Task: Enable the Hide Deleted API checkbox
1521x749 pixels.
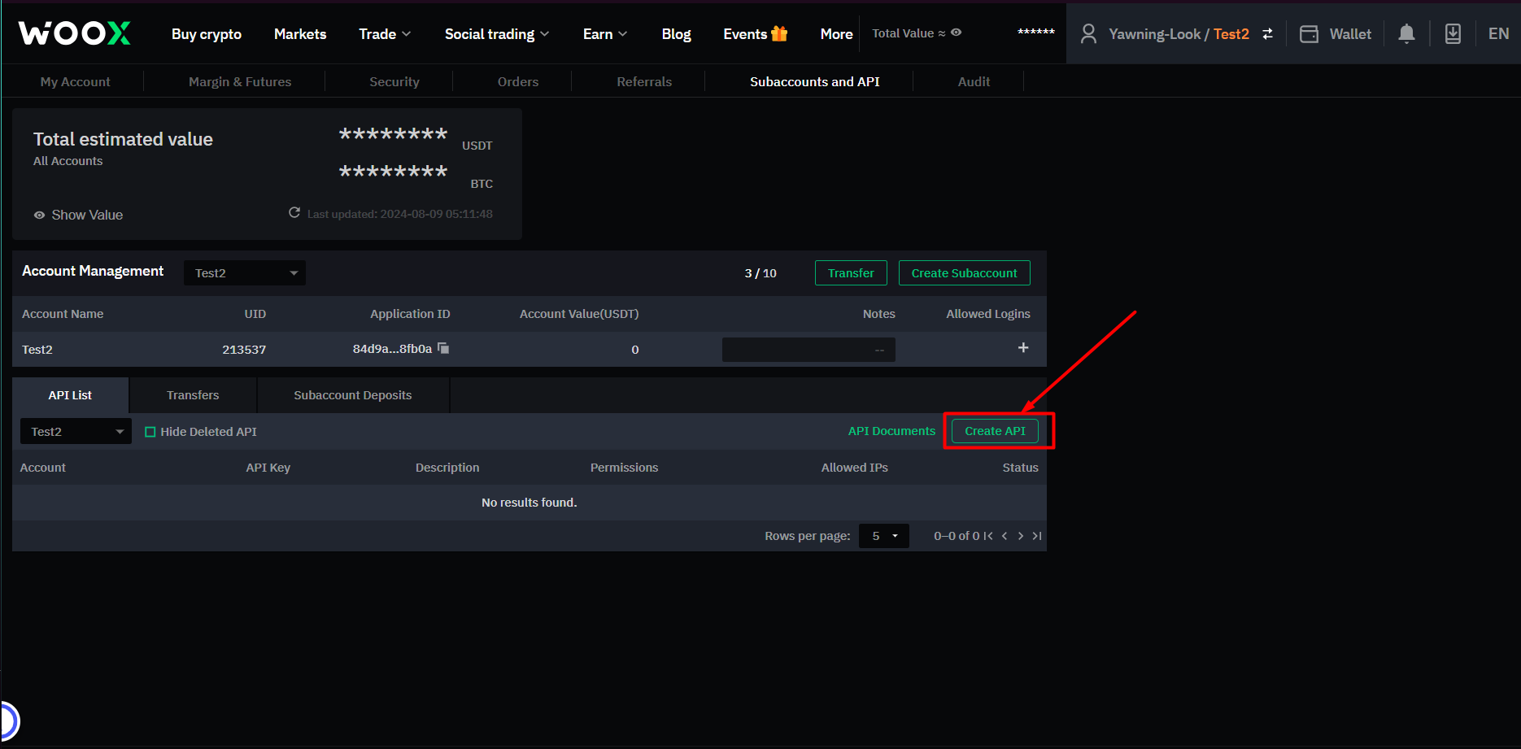Action: pyautogui.click(x=150, y=432)
